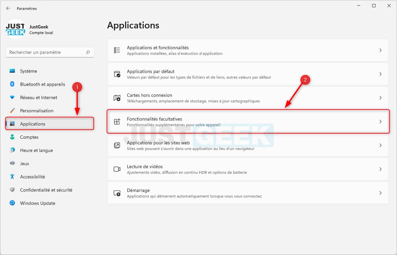The width and height of the screenshot is (397, 255).
Task: Click the Rechercher un paramètre field
Action: click(50, 52)
